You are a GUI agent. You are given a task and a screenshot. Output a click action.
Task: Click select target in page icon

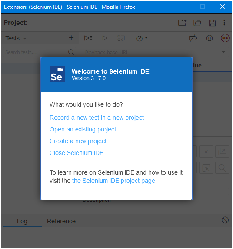point(206,168)
